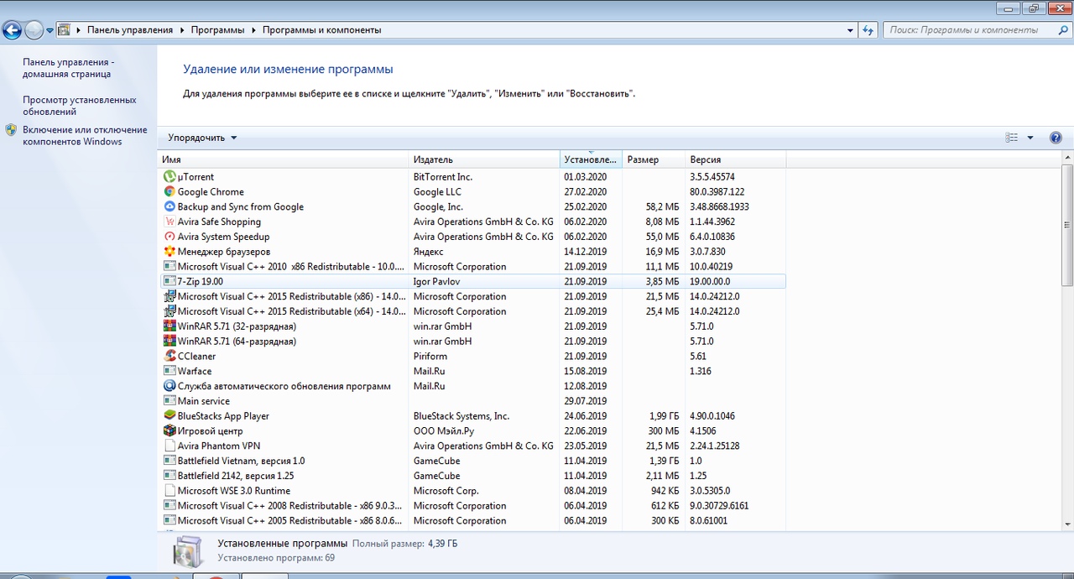Click the Программы breadcrumb
The width and height of the screenshot is (1074, 579).
(x=217, y=30)
